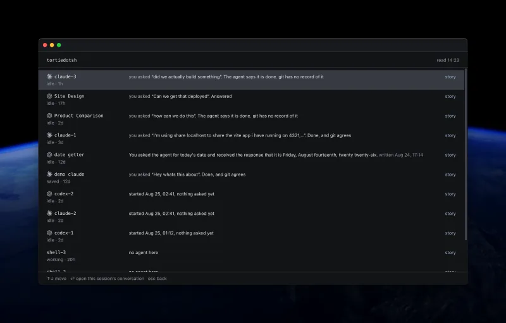Click "saved · 12d" status under demo claude
This screenshot has height=323, width=506.
[58, 181]
